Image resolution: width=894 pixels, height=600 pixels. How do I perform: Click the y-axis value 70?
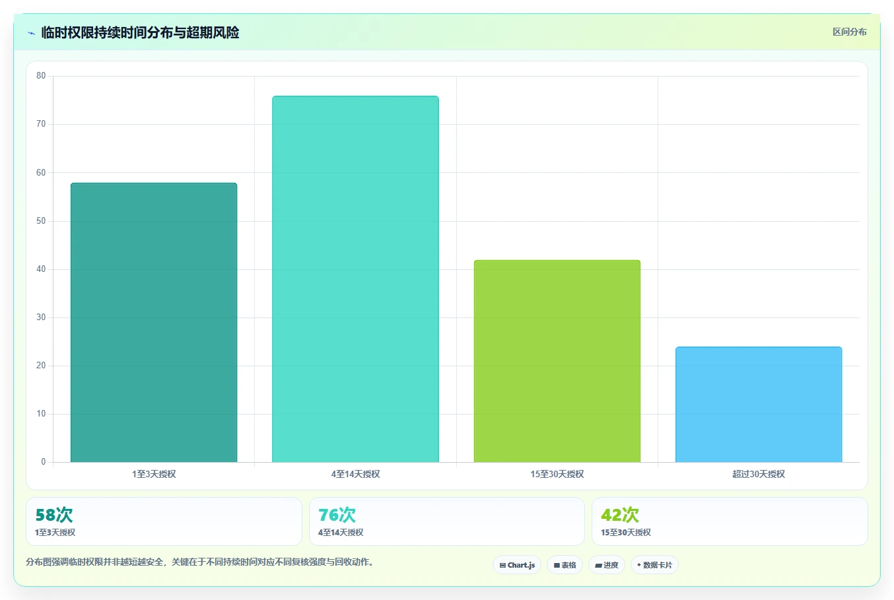41,124
